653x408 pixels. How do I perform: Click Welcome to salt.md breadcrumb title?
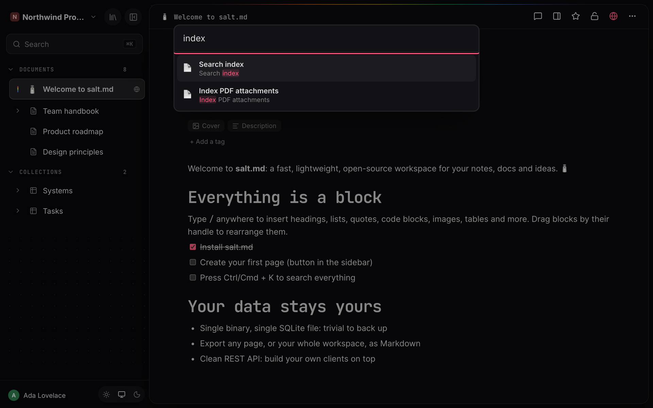coord(211,17)
